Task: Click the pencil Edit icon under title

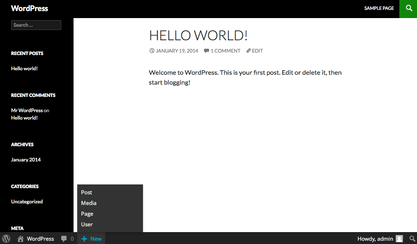Action: [249, 51]
